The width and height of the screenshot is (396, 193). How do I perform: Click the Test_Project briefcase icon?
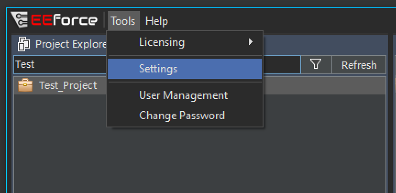pyautogui.click(x=25, y=85)
